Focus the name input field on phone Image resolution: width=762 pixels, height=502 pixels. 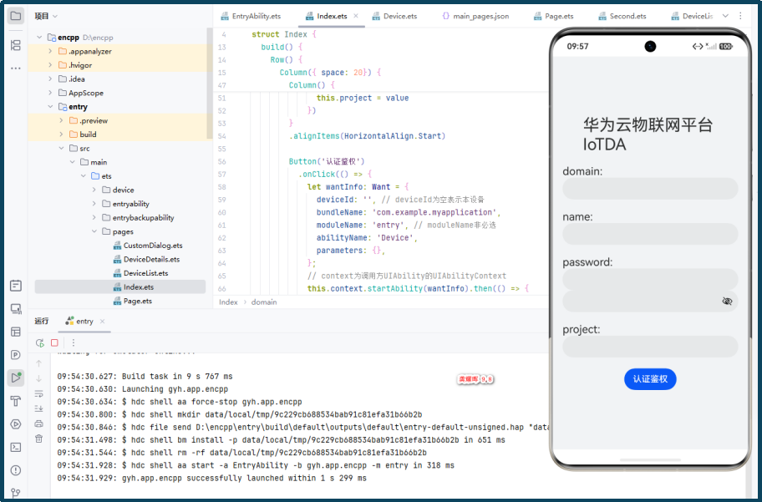[650, 234]
